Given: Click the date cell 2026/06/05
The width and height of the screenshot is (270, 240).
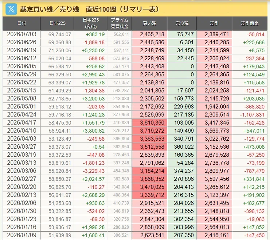Looking at the screenshot, I should tap(22, 66).
